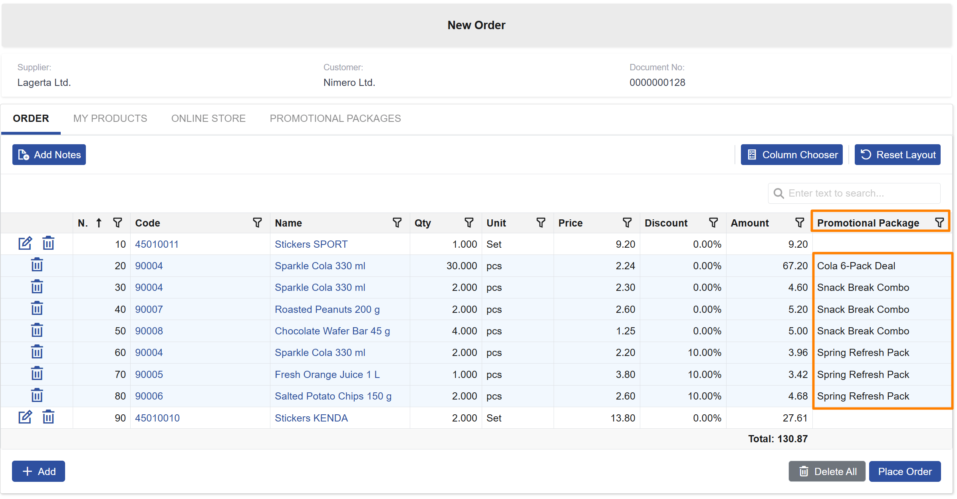
Task: Remove the Fresh Orange Juice 1 L line
Action: pyautogui.click(x=37, y=374)
